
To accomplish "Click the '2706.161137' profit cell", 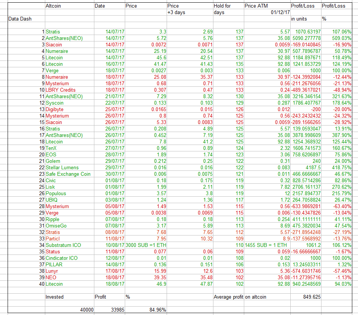I will [x=306, y=187].
